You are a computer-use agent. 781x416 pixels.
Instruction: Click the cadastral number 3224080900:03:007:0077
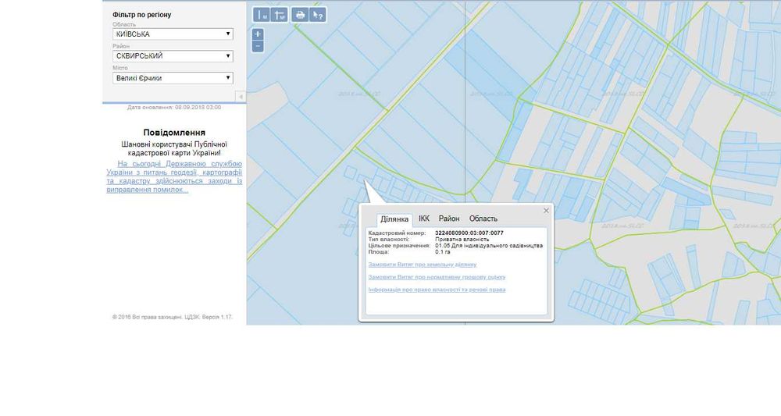(x=469, y=233)
